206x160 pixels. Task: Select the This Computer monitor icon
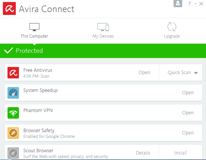(x=34, y=27)
